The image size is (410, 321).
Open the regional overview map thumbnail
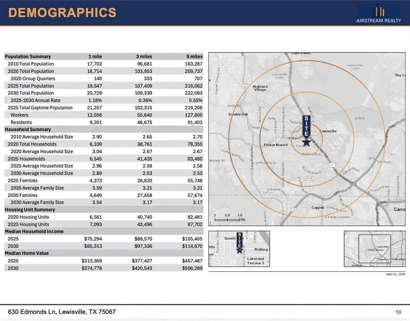374,249
